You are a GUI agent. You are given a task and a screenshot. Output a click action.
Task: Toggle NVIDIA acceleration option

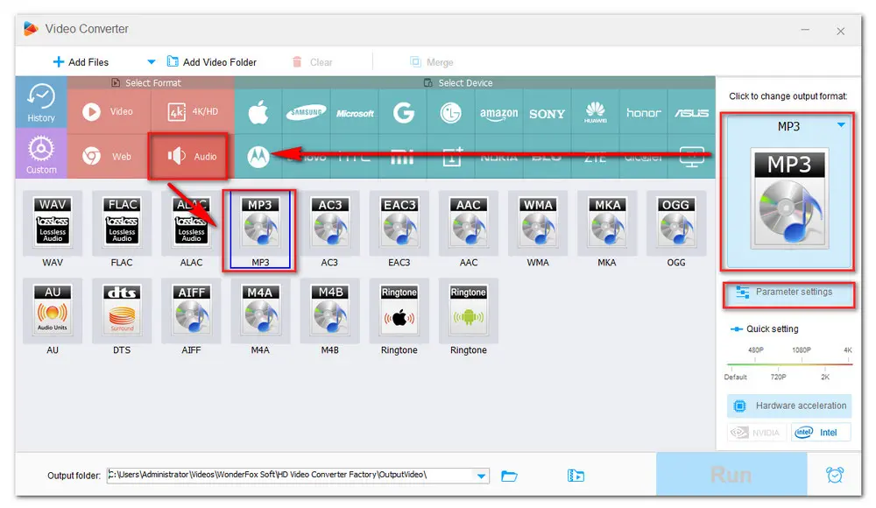point(757,433)
